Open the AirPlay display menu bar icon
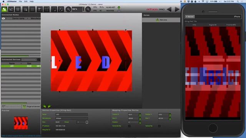Image resolution: width=246 pixels, height=138 pixels. pos(207,2)
